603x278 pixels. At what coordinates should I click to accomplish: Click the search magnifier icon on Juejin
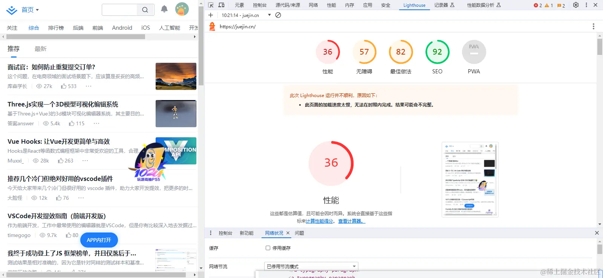click(x=145, y=10)
